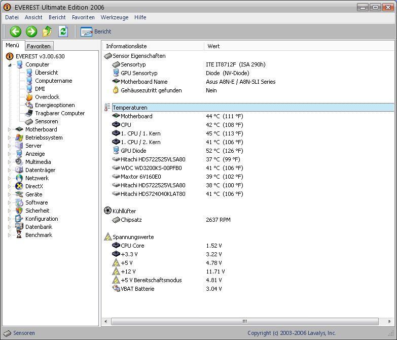Select the Computername icon in tree

(x=29, y=81)
